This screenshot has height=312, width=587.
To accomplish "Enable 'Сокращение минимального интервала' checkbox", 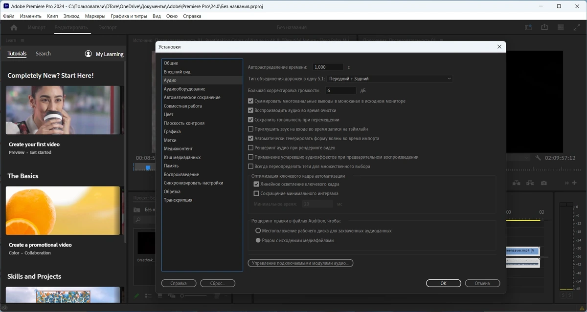I will click(x=256, y=193).
